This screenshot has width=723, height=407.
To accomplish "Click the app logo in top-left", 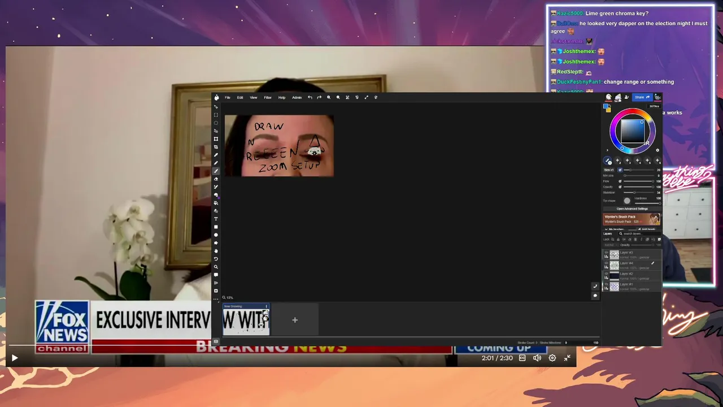I will (x=216, y=97).
